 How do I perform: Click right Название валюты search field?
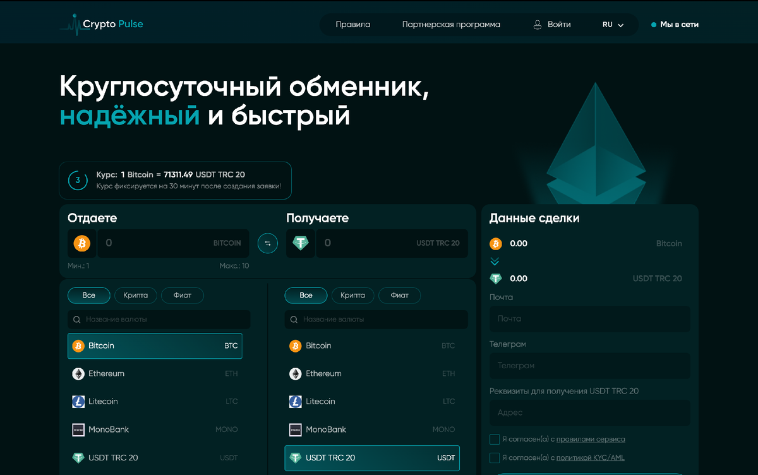pyautogui.click(x=376, y=320)
